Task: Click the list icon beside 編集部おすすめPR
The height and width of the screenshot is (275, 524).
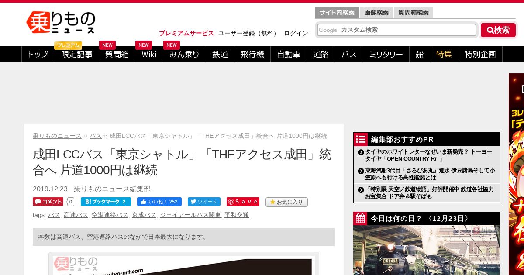Action: coord(361,139)
